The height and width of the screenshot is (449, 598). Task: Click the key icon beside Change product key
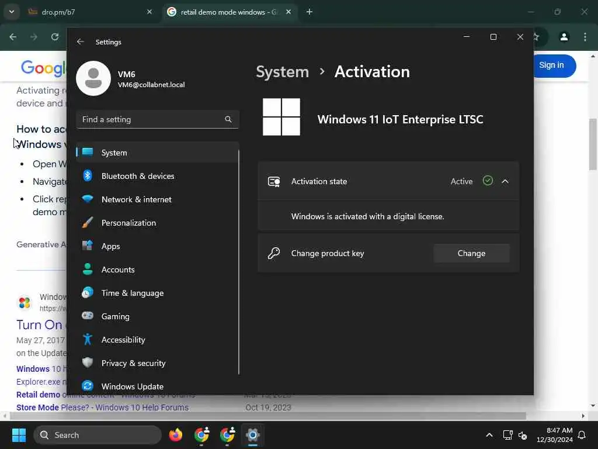coord(274,253)
